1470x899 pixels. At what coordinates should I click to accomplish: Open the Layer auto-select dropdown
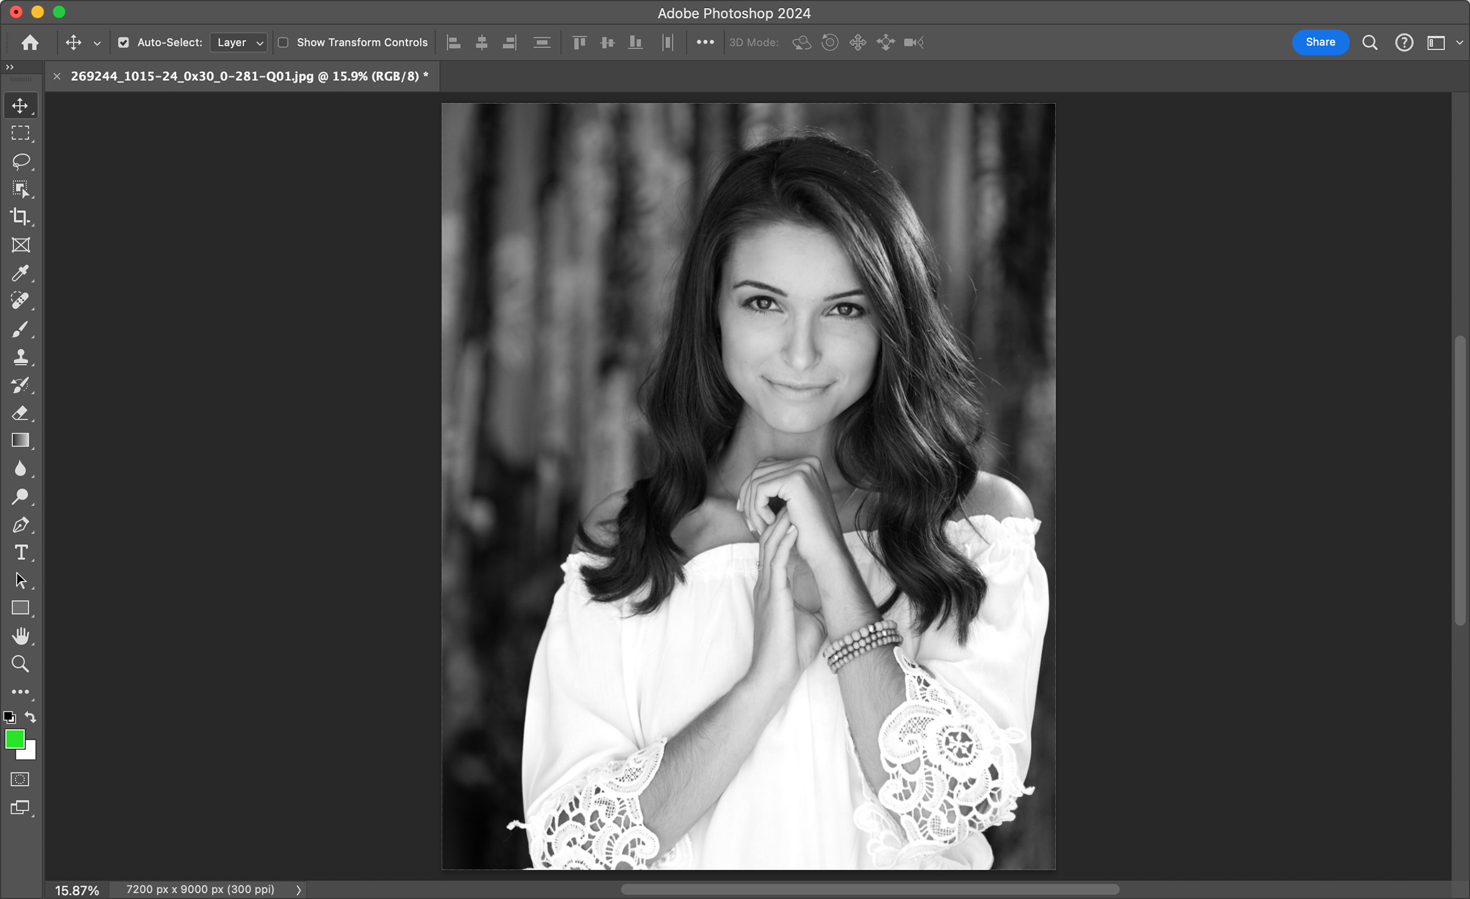[239, 42]
